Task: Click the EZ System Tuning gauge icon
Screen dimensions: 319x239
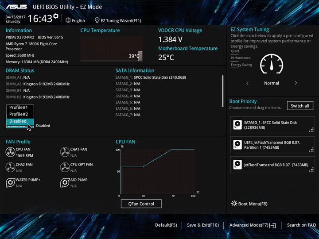Action: click(x=272, y=64)
